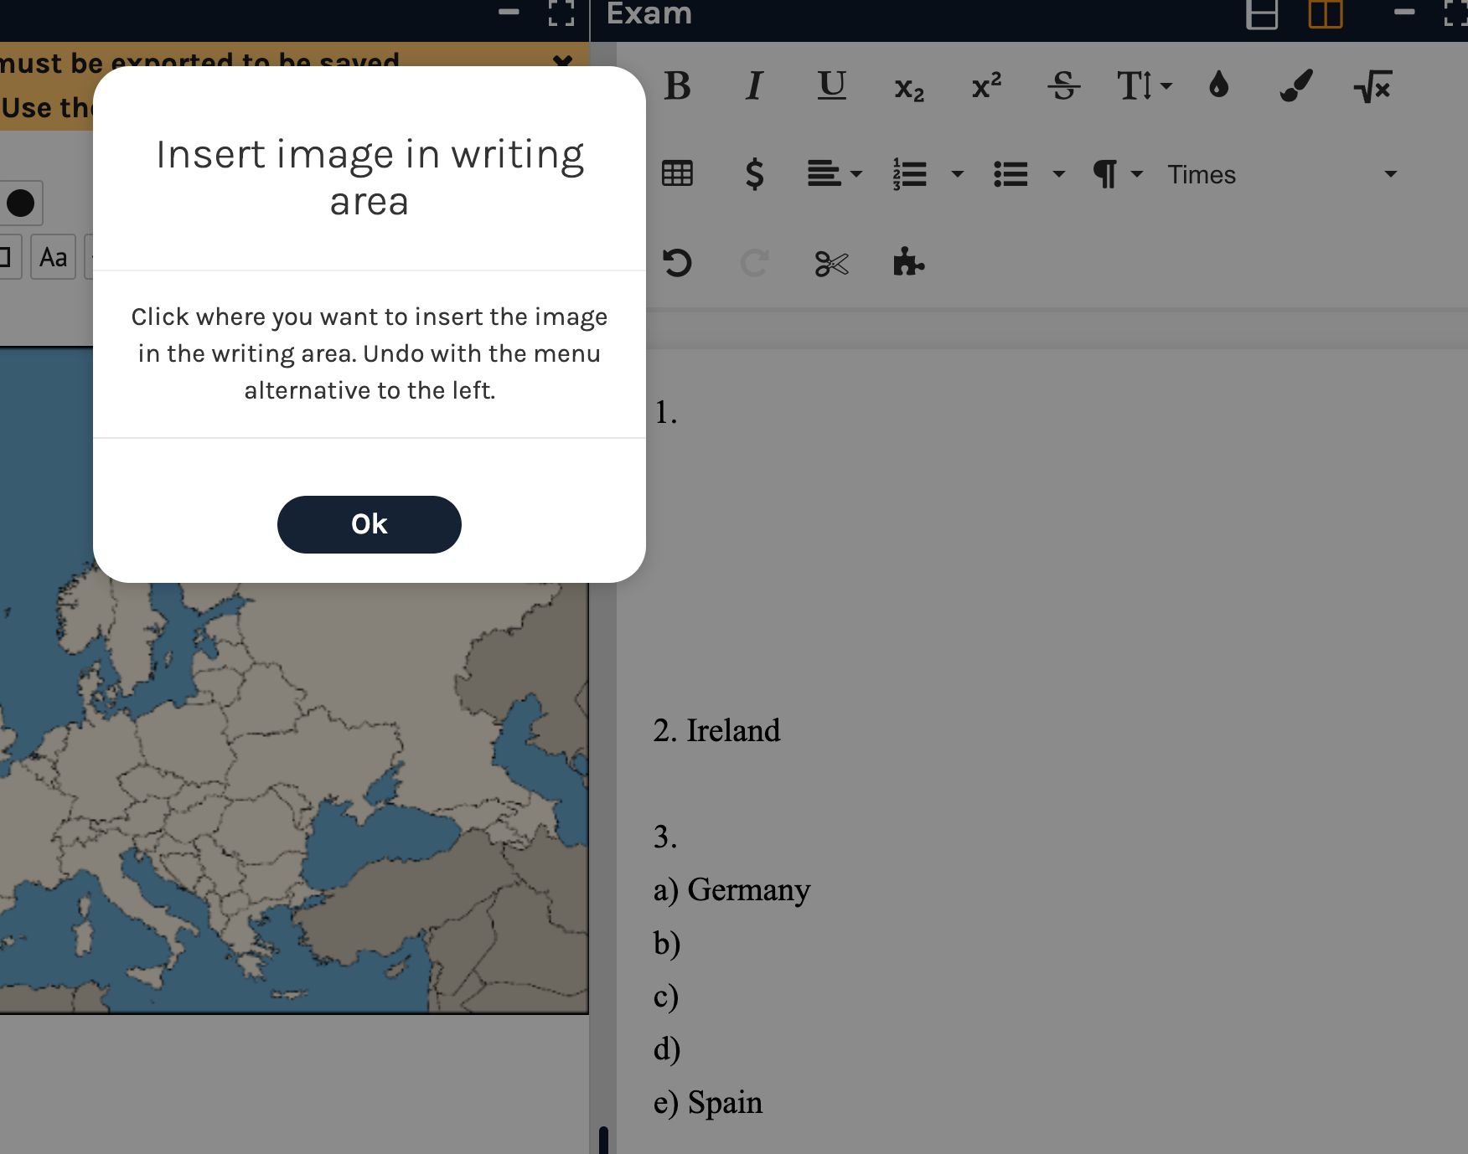Open the font size dropdown
Image resolution: width=1468 pixels, height=1154 pixels.
(x=1144, y=85)
